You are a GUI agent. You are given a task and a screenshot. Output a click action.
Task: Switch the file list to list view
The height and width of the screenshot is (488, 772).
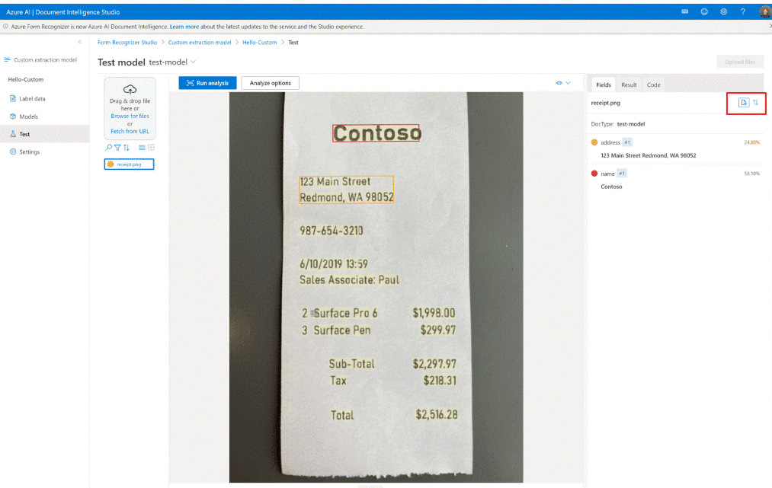pos(142,147)
